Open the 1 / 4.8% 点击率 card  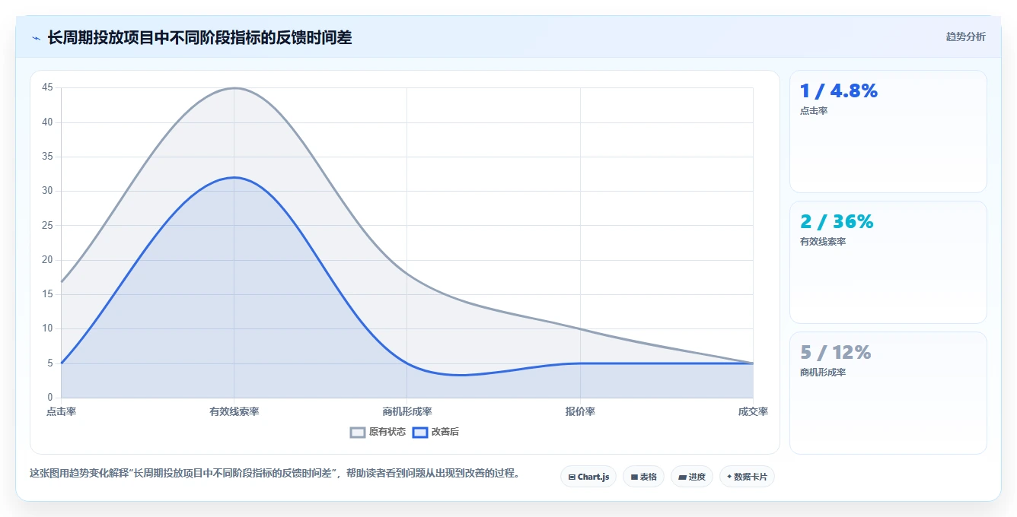888,132
